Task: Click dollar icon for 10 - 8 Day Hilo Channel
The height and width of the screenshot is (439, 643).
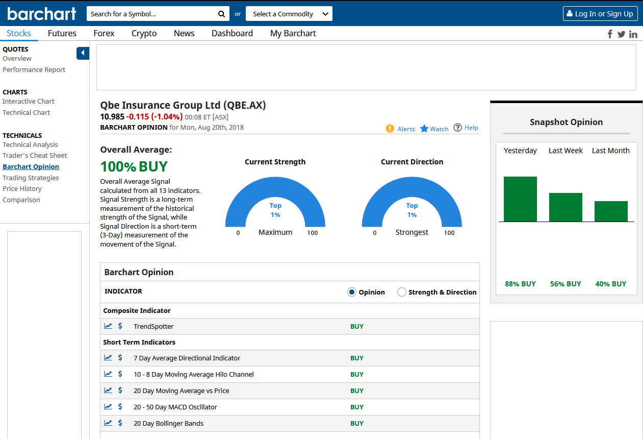Action: click(x=120, y=374)
